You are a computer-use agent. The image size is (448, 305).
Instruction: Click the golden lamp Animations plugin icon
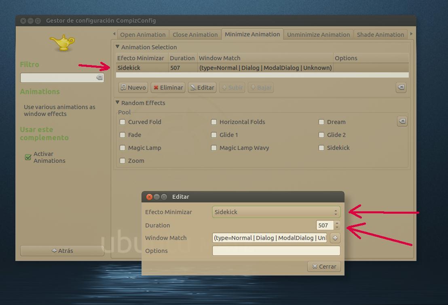pos(63,43)
